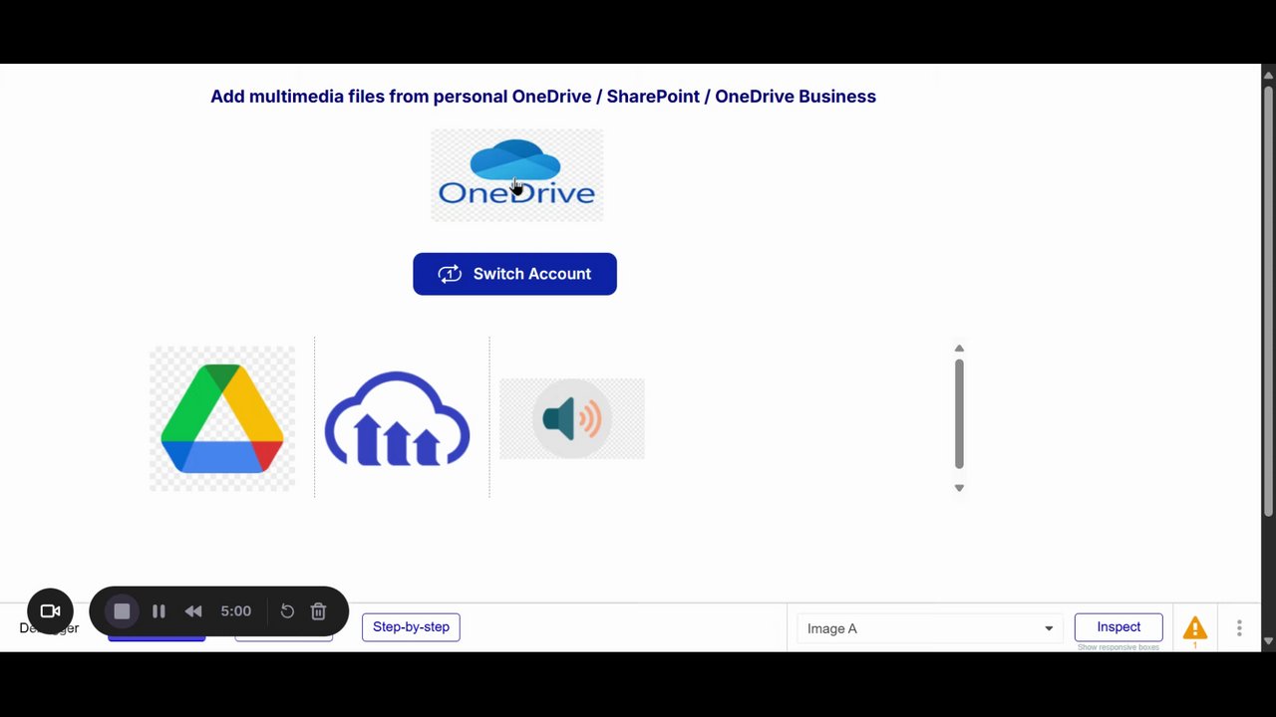Click the Switch Account button
Screen dimensions: 1276x717
(514, 274)
